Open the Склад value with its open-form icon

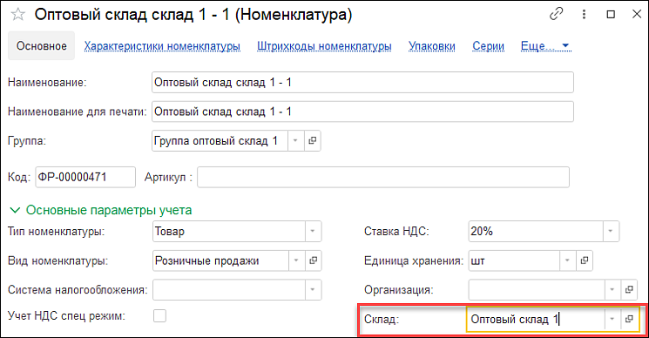click(629, 319)
